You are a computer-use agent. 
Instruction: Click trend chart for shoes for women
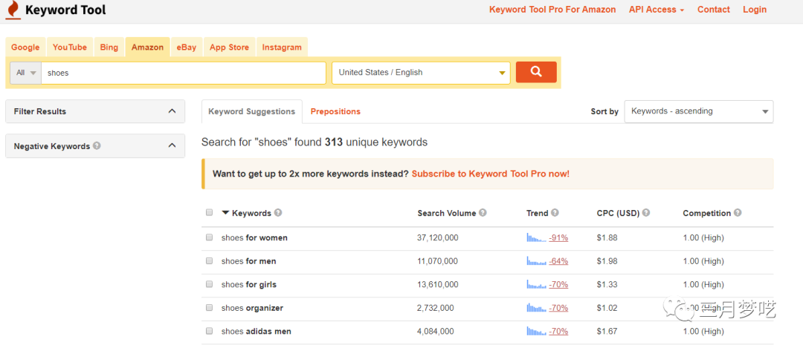click(x=536, y=237)
